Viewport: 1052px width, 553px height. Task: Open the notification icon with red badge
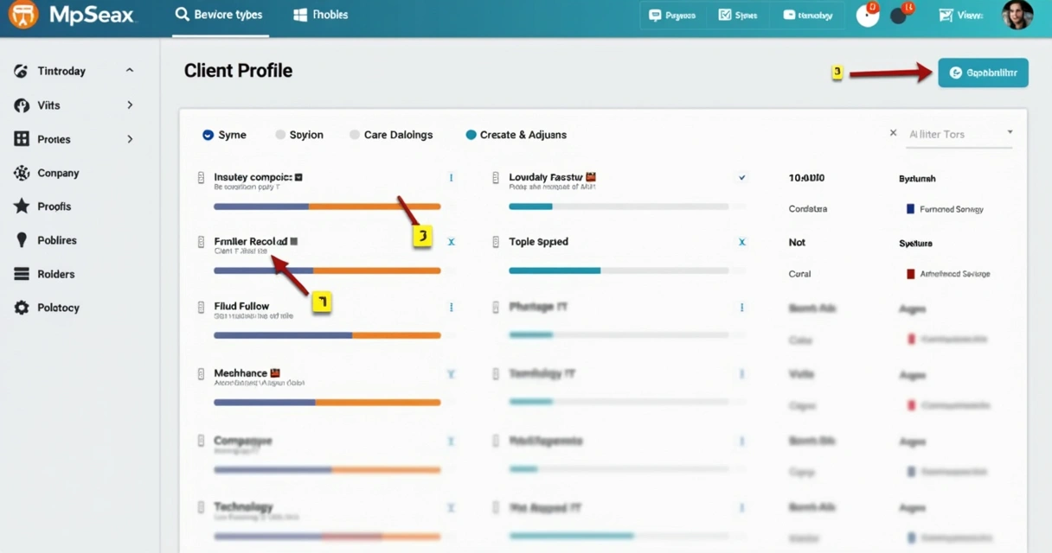(868, 15)
